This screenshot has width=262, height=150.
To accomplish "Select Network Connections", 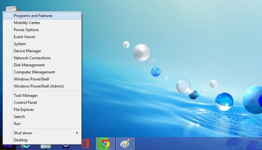I will click(x=42, y=58).
